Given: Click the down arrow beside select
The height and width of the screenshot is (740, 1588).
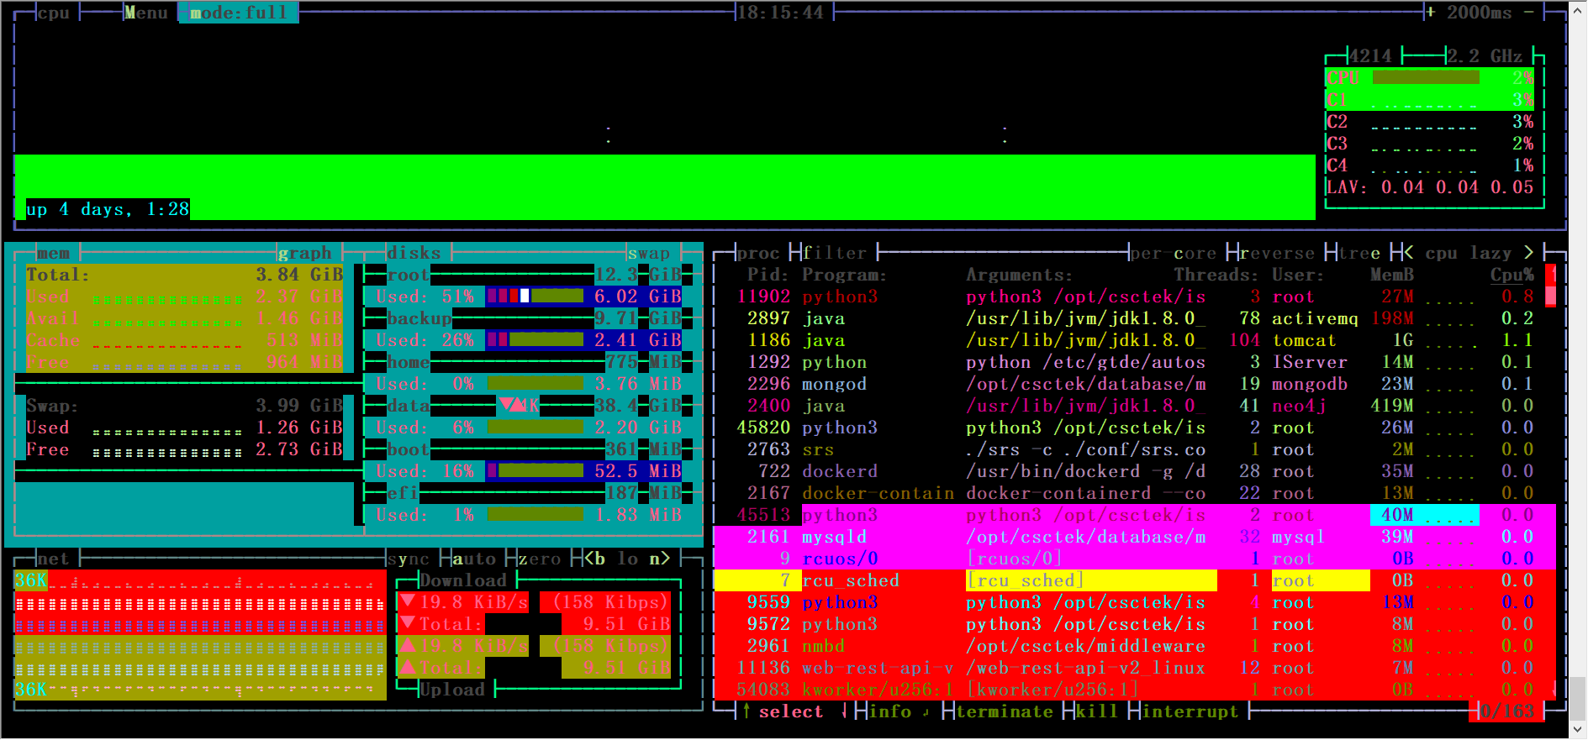Looking at the screenshot, I should [844, 711].
